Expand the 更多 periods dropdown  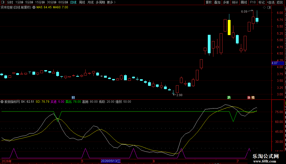[x=111, y=2]
